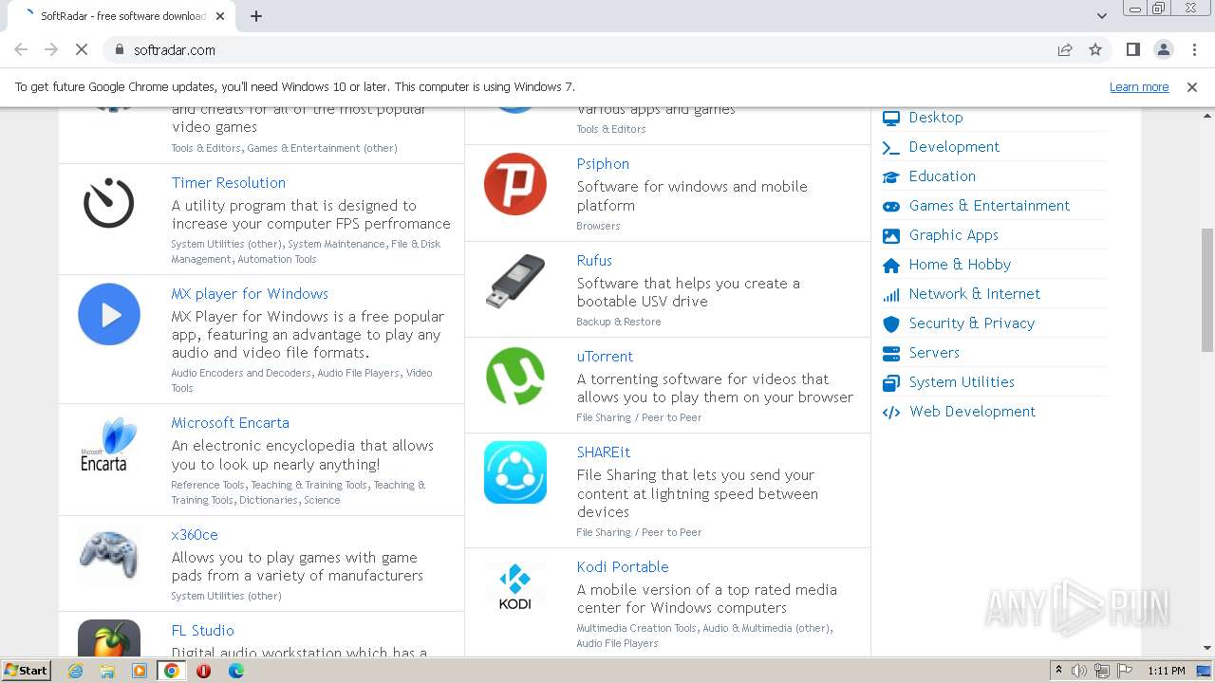Click the Network & Internet signal icon
Viewport: 1215px width, 683px height.
click(x=890, y=294)
